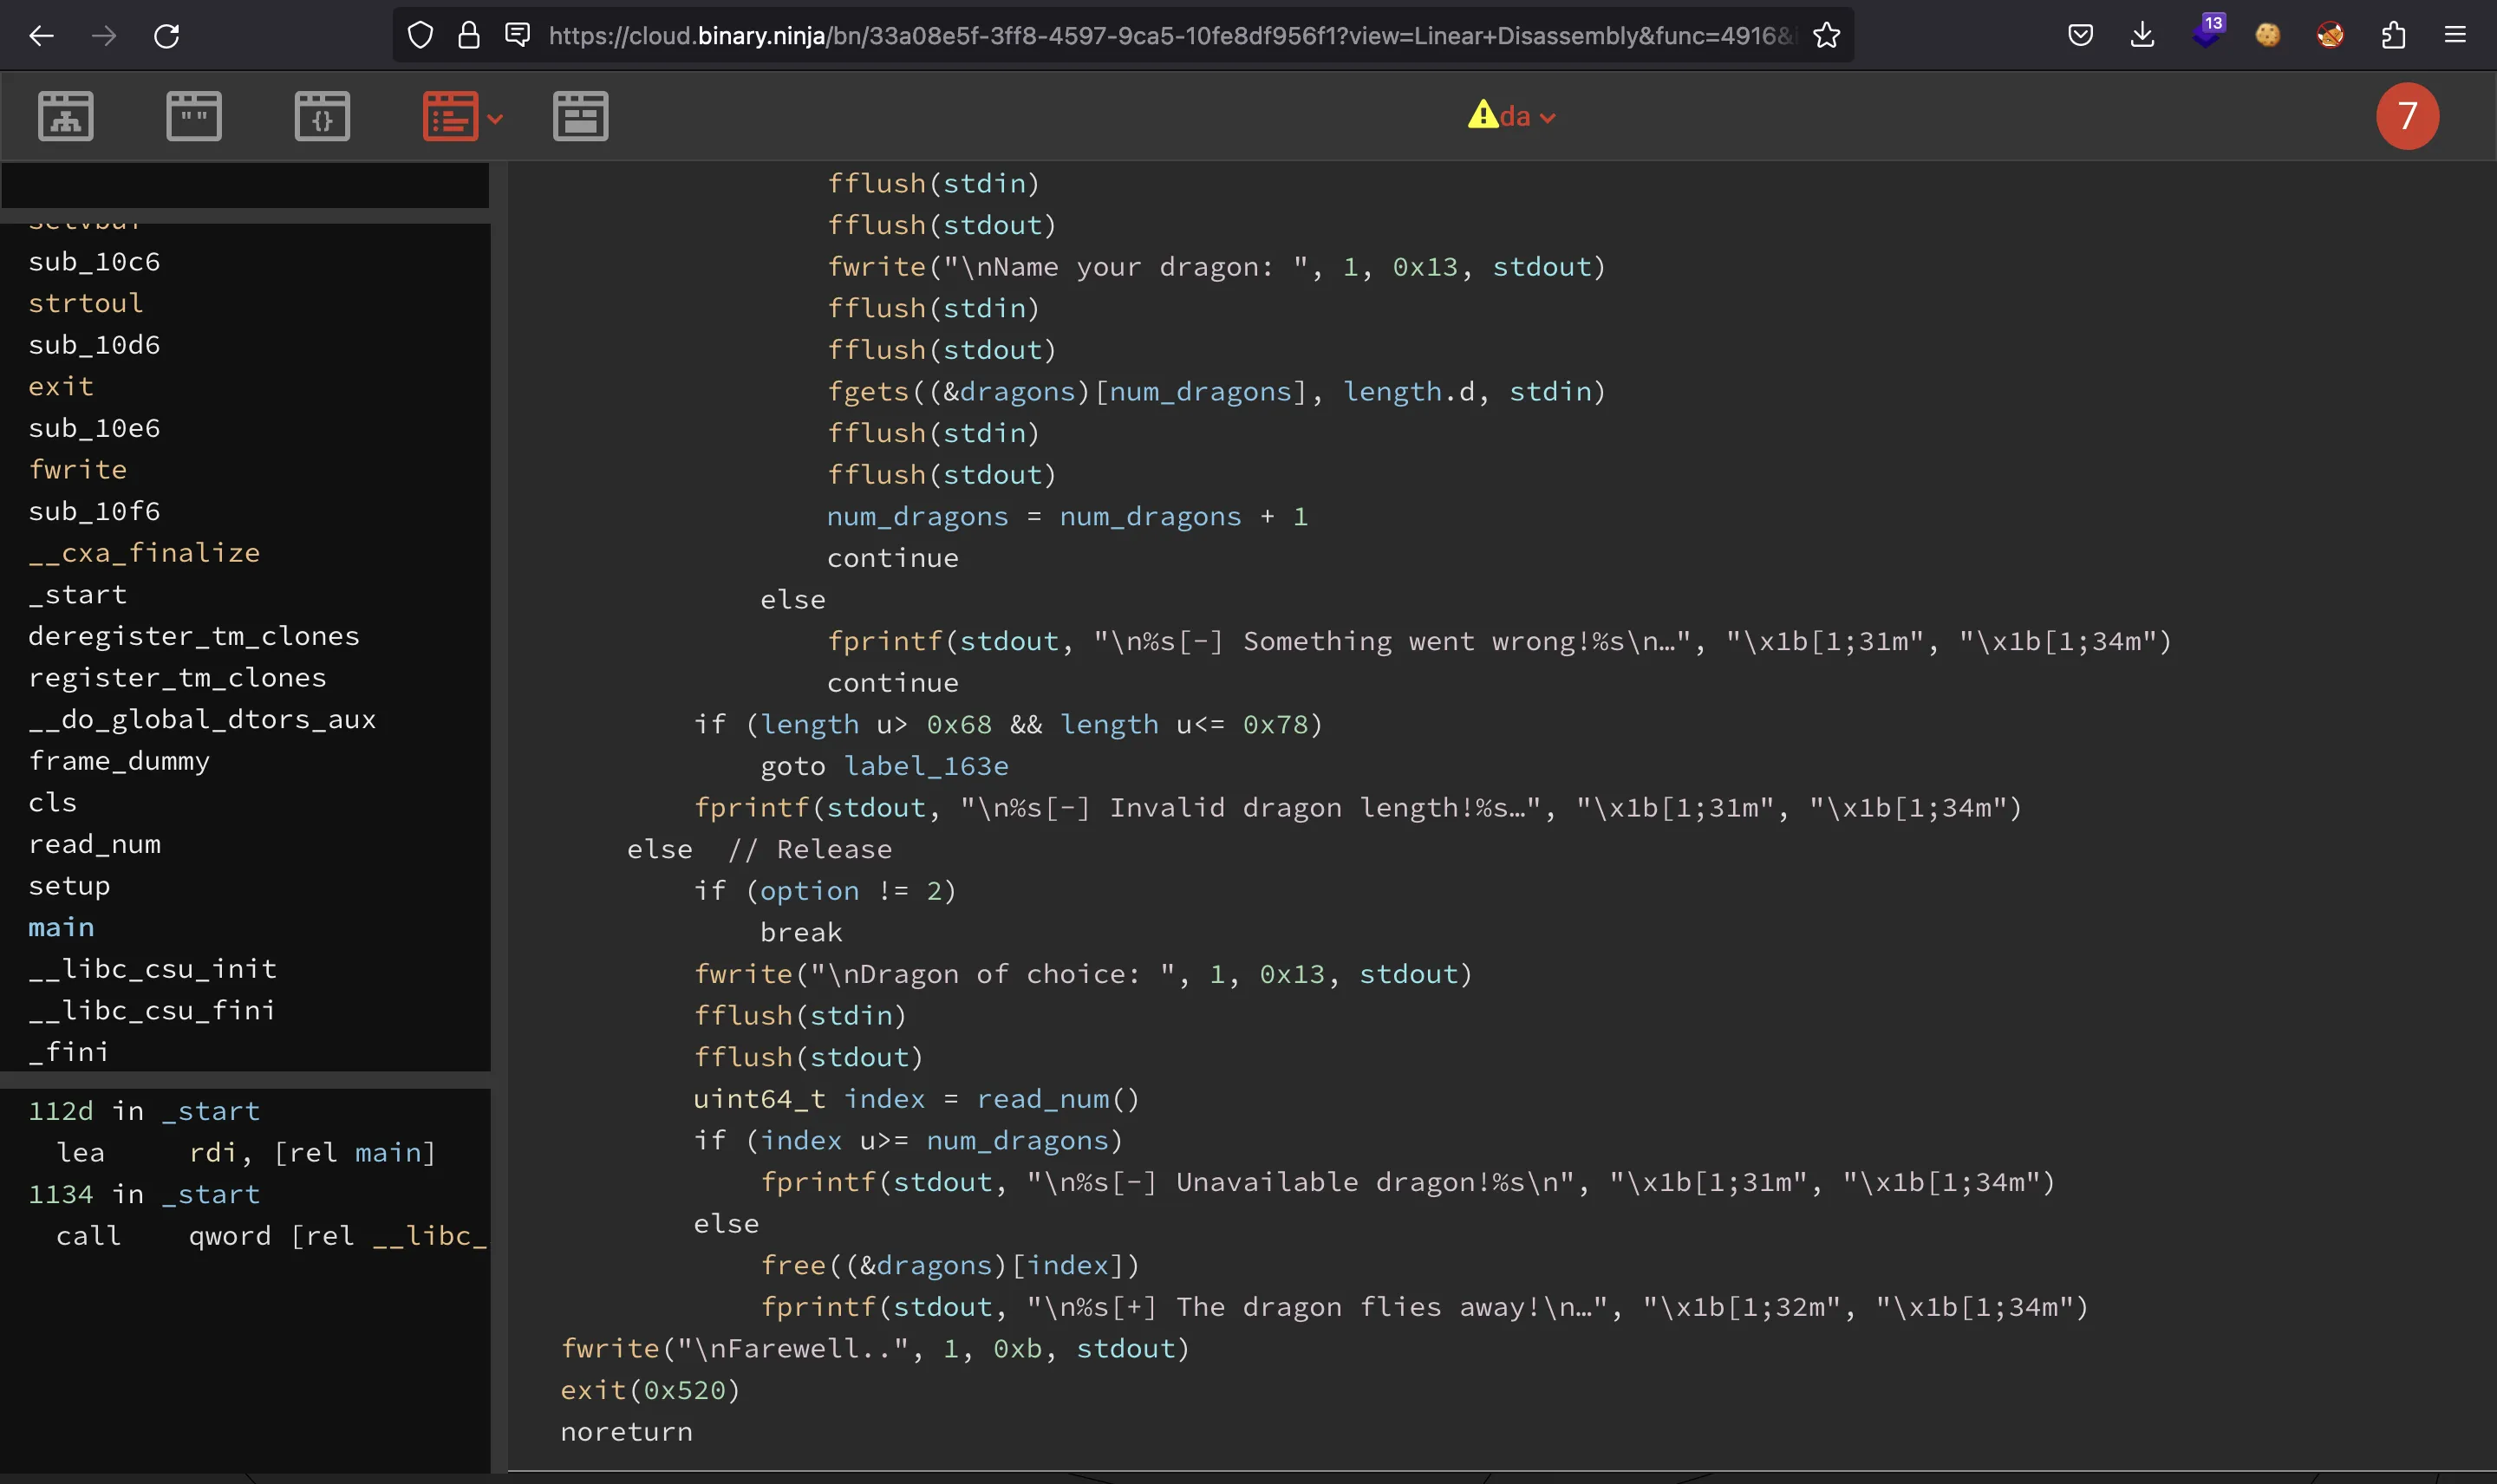Select setup function in the list
The height and width of the screenshot is (1484, 2497).
[69, 886]
